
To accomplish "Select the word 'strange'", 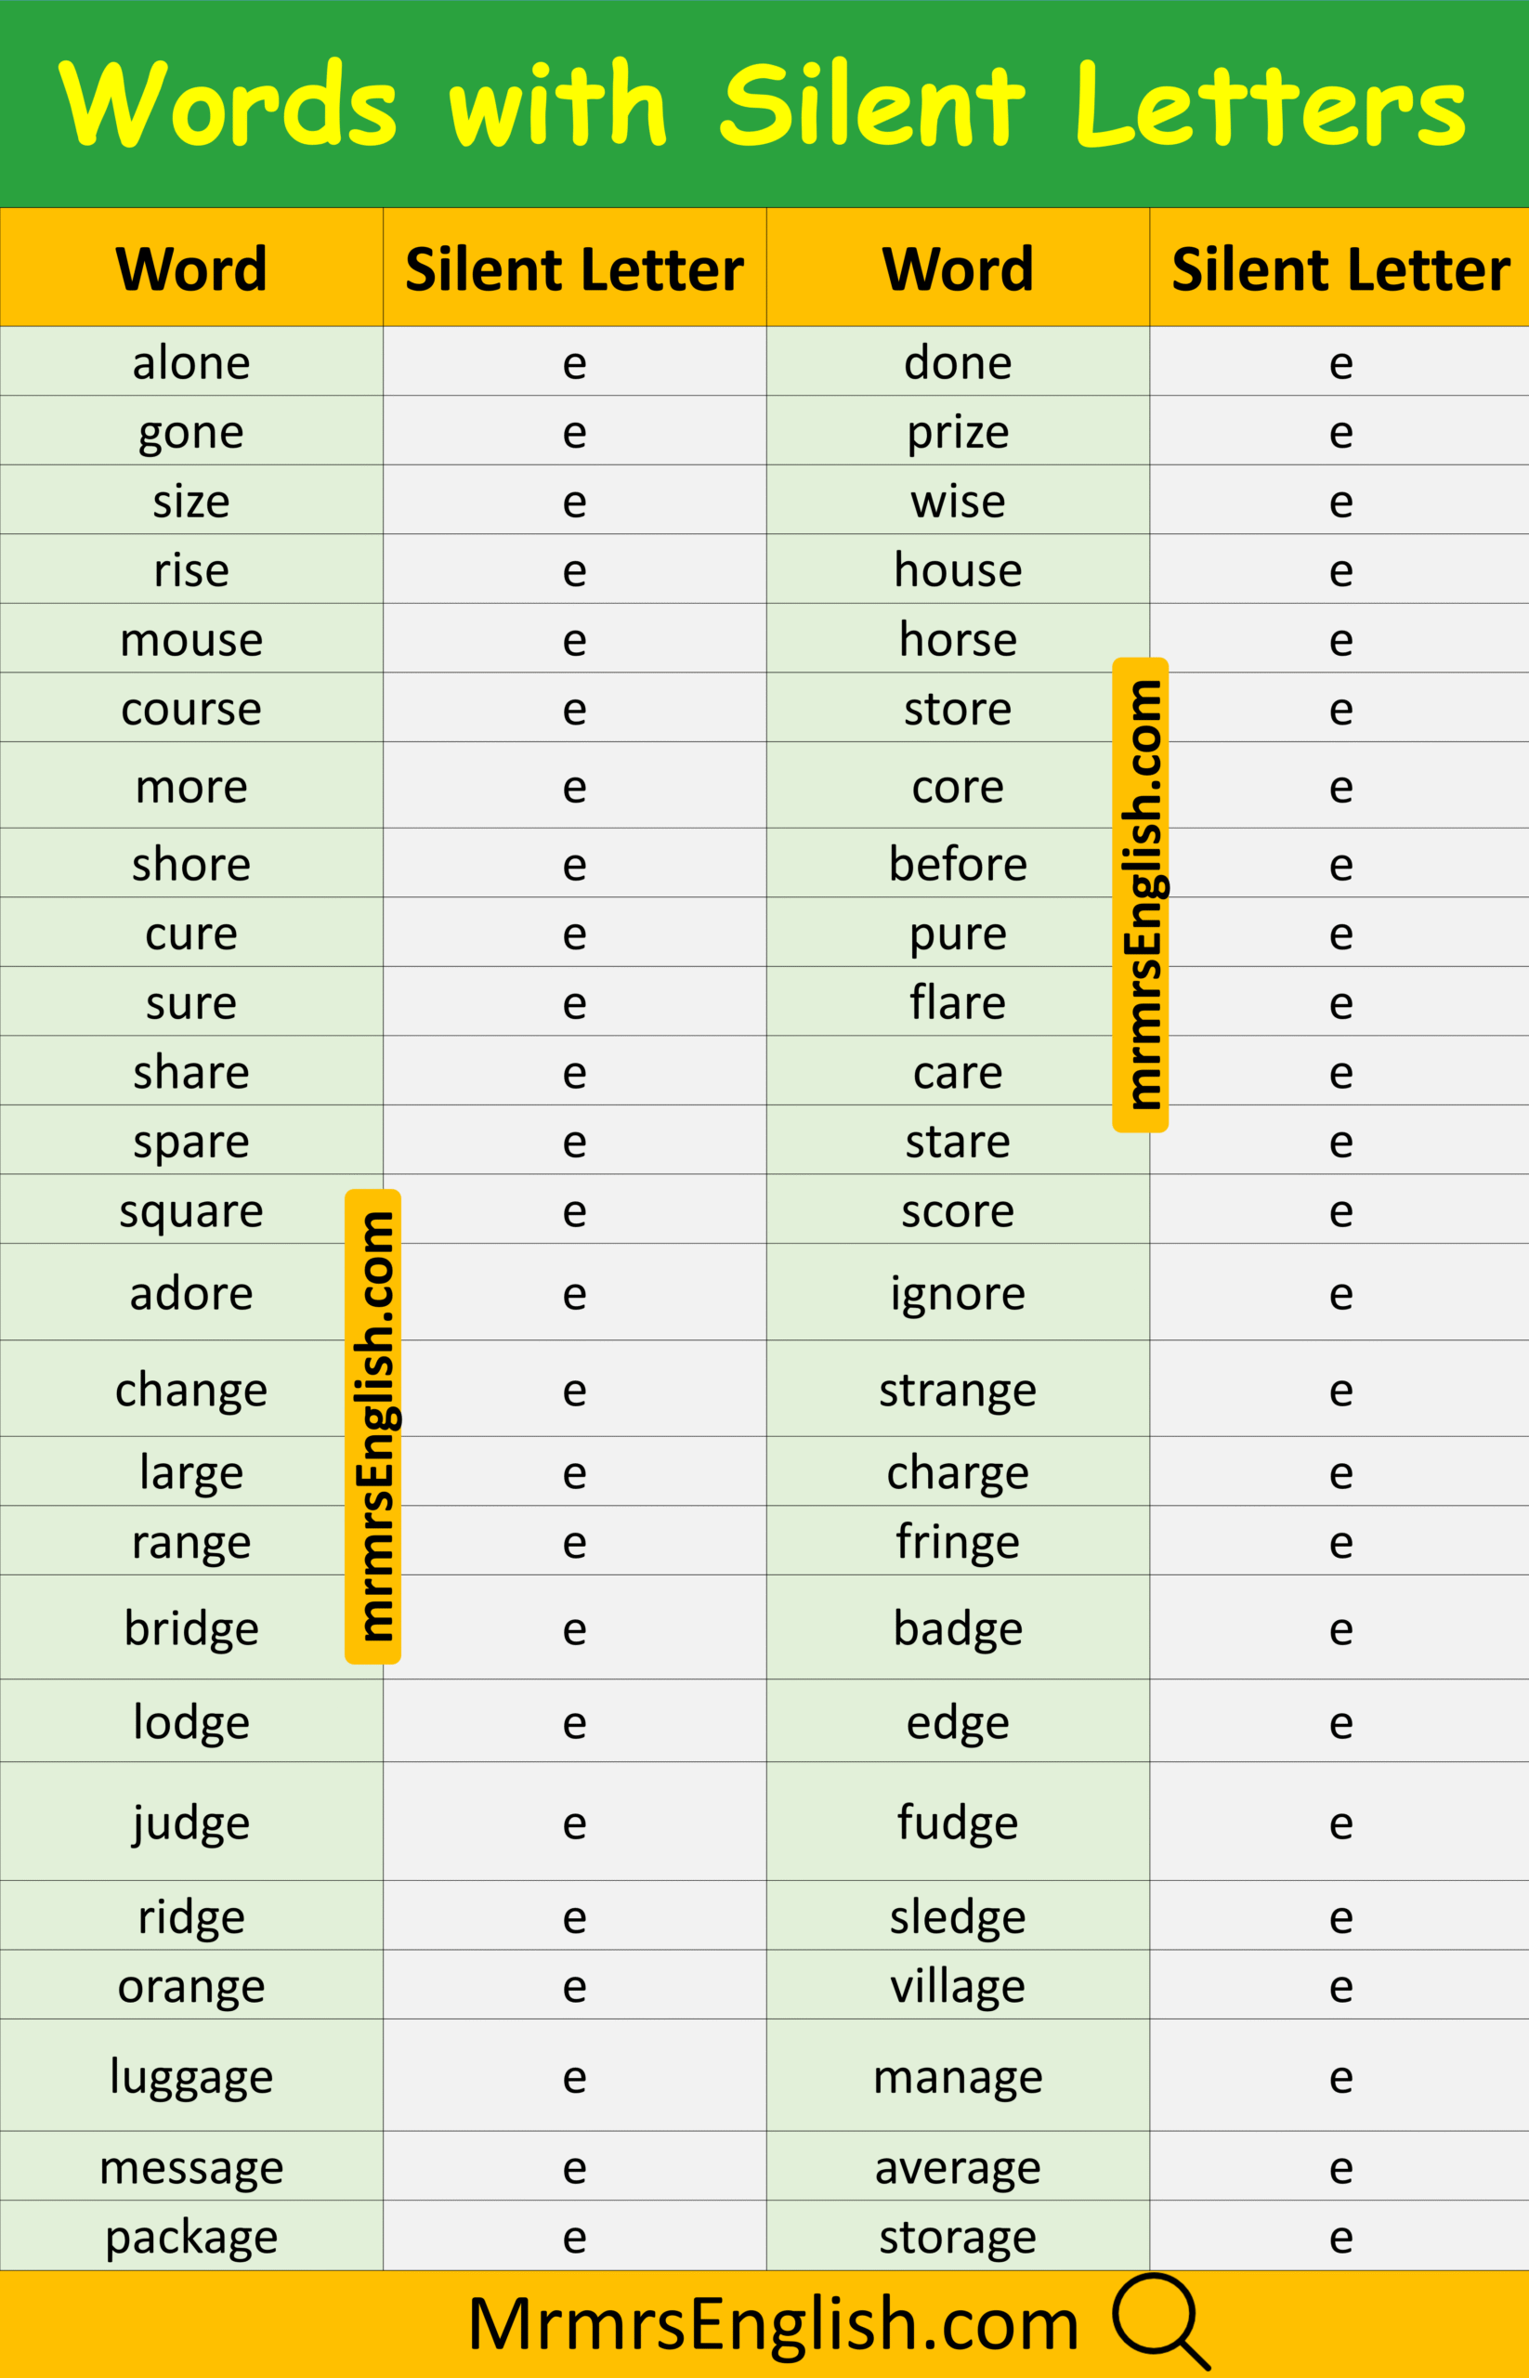I will (958, 1390).
